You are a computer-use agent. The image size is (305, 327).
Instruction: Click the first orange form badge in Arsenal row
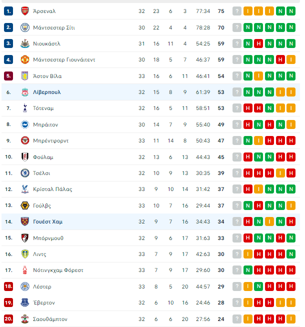click(x=248, y=11)
